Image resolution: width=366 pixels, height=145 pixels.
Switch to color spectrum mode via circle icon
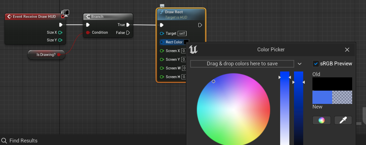point(322,120)
